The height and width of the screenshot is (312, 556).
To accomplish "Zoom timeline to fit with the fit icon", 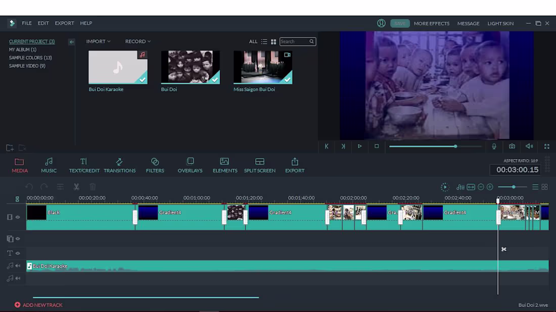I will click(471, 187).
